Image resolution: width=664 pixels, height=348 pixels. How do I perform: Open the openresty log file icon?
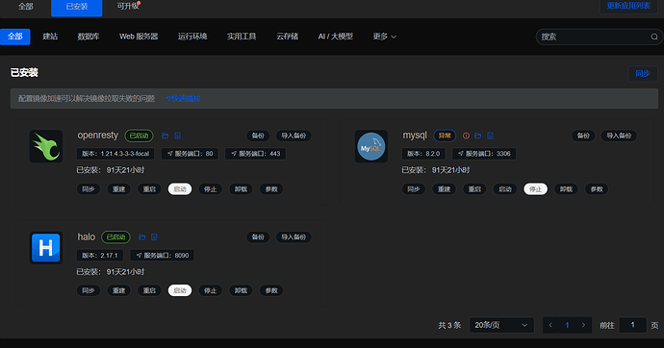coord(177,136)
